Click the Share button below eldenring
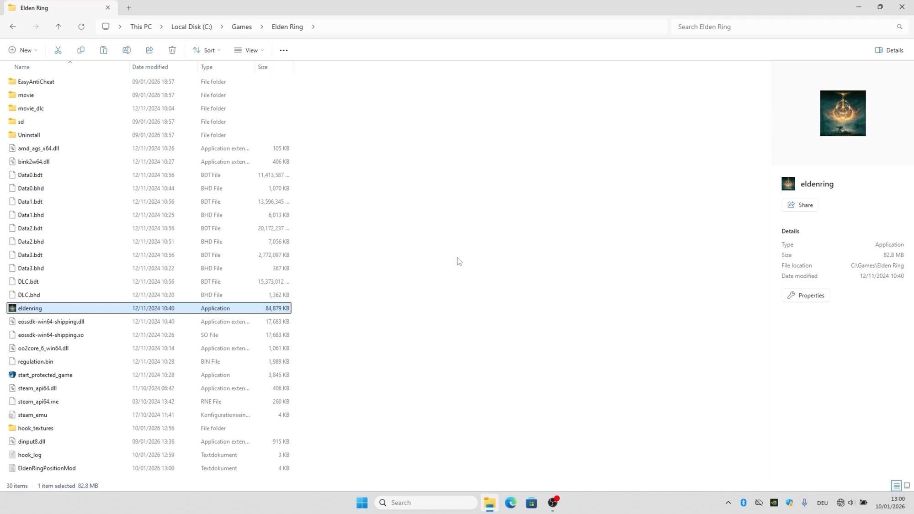The image size is (914, 514). point(800,205)
